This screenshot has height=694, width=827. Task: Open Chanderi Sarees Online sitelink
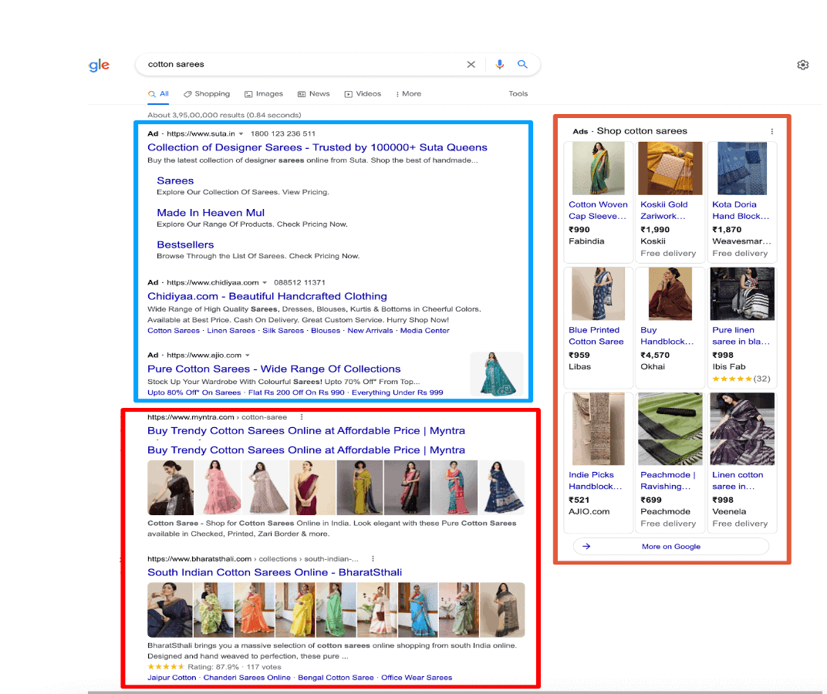[247, 678]
